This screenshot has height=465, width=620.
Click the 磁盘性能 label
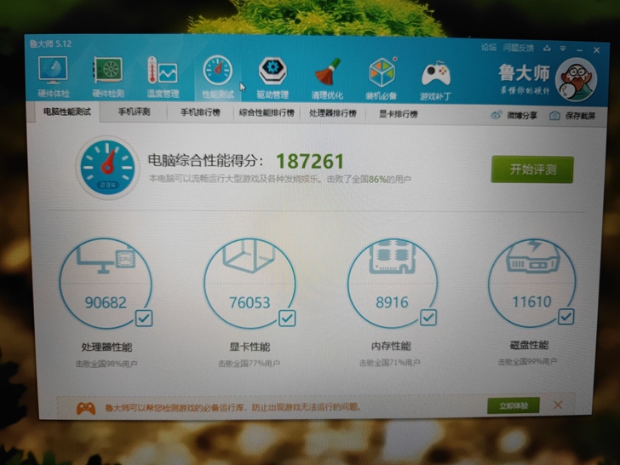(x=529, y=345)
